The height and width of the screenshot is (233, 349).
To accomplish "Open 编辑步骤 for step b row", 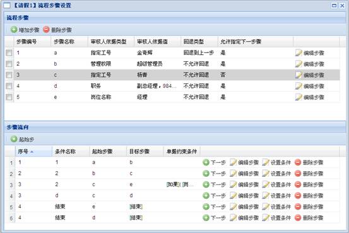I will [309, 64].
